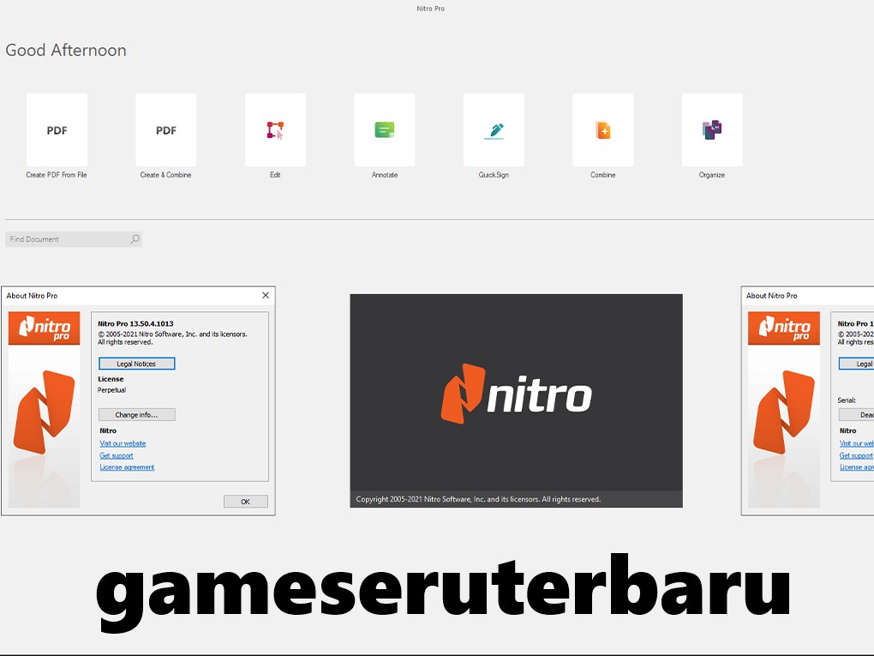
Task: Click the Legal button in right About dialog
Action: point(857,364)
